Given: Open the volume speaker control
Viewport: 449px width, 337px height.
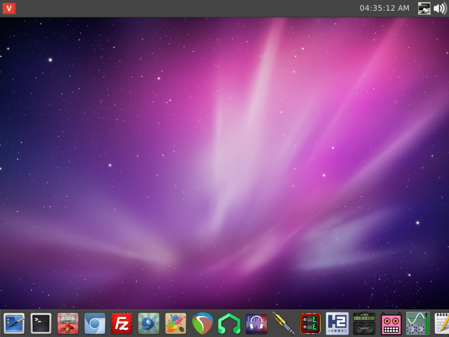Looking at the screenshot, I should (441, 8).
